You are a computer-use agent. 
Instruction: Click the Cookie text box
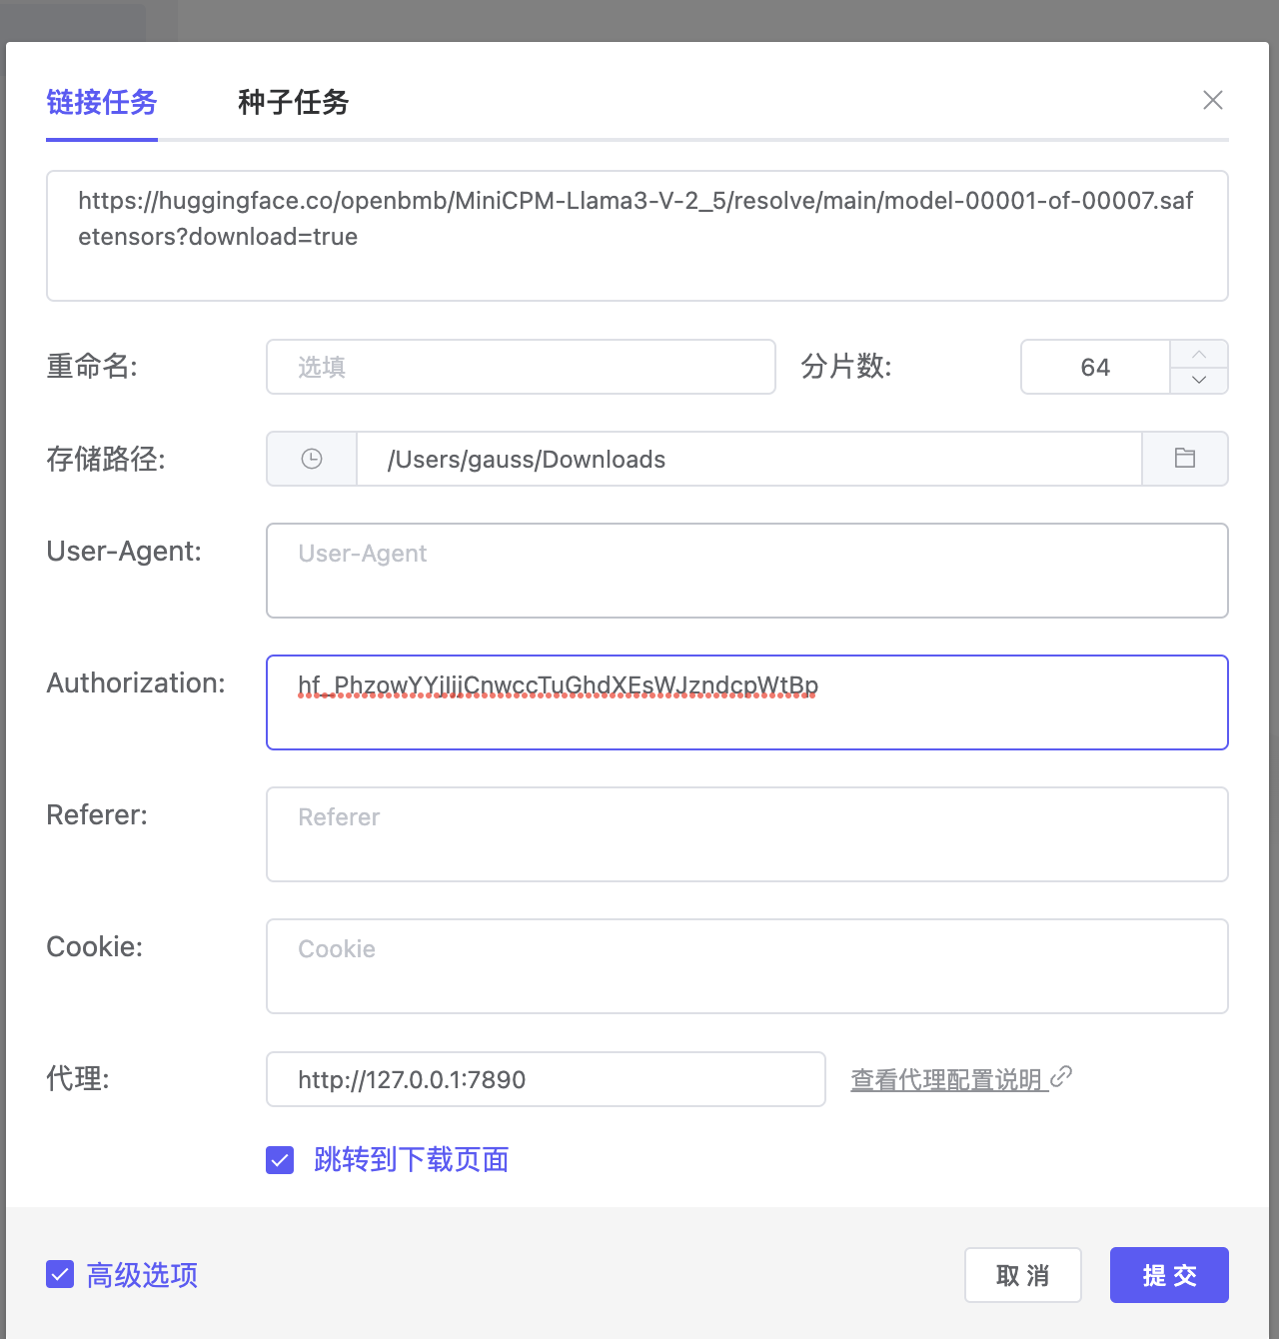746,966
